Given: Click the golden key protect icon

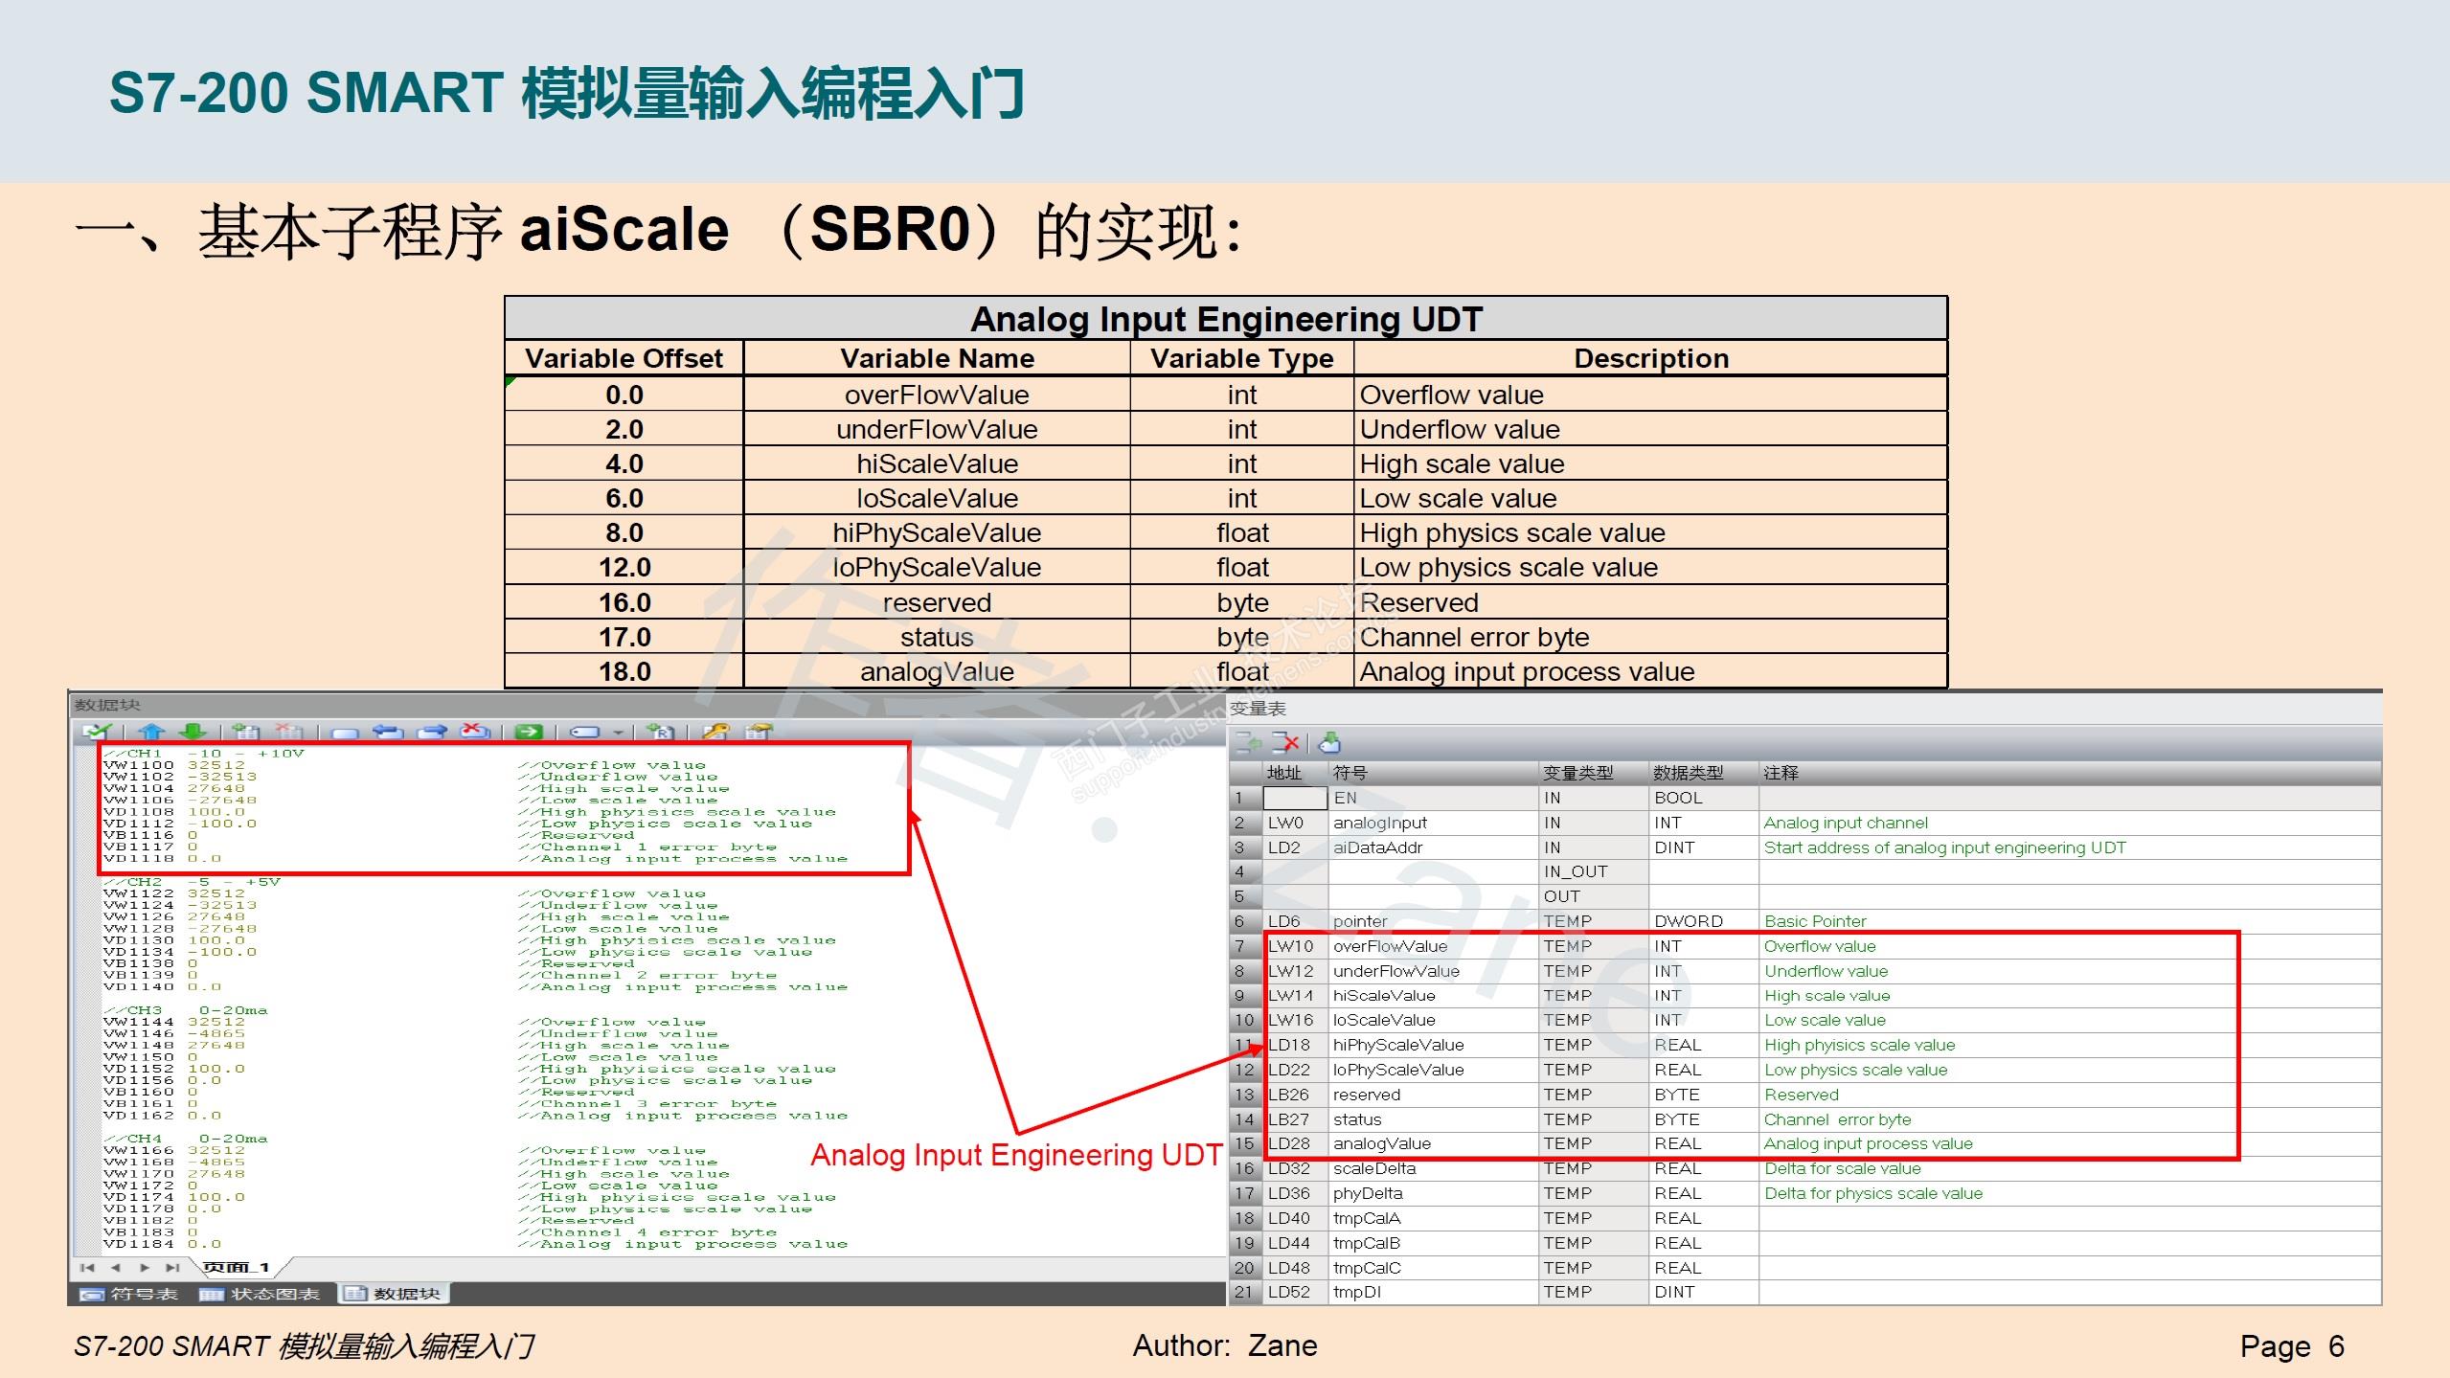Looking at the screenshot, I should pyautogui.click(x=715, y=733).
